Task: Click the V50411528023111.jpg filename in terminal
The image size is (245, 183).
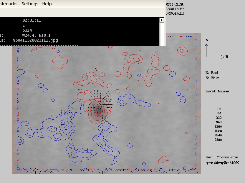Action: coord(35,40)
